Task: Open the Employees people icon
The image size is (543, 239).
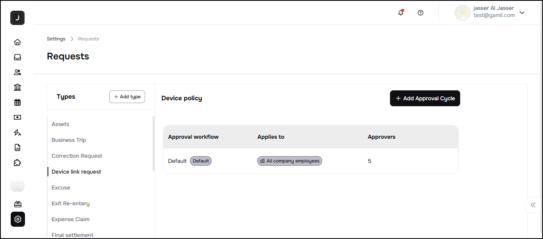Action: pyautogui.click(x=17, y=72)
